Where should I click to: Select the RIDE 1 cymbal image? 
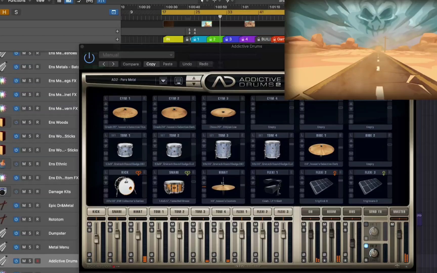321,149
